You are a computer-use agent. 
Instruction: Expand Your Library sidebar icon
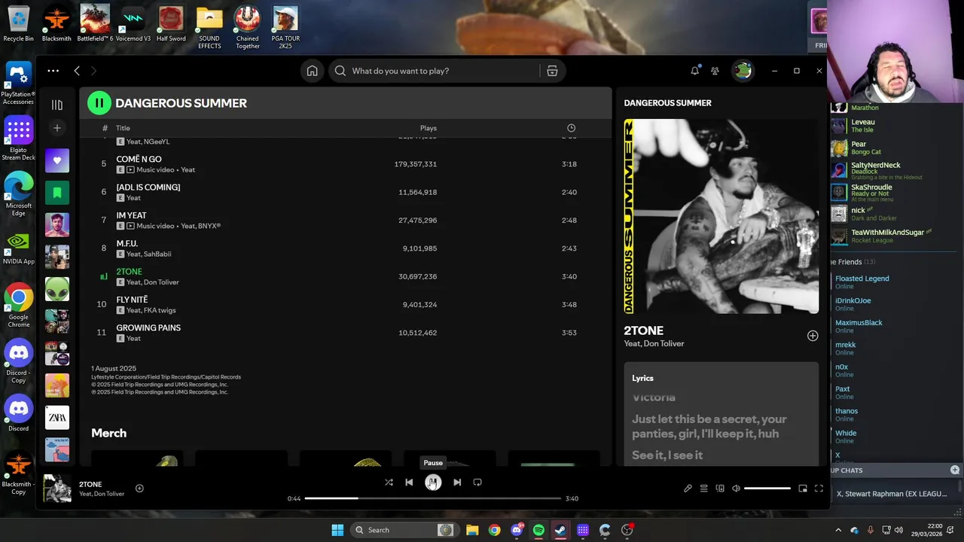56,105
